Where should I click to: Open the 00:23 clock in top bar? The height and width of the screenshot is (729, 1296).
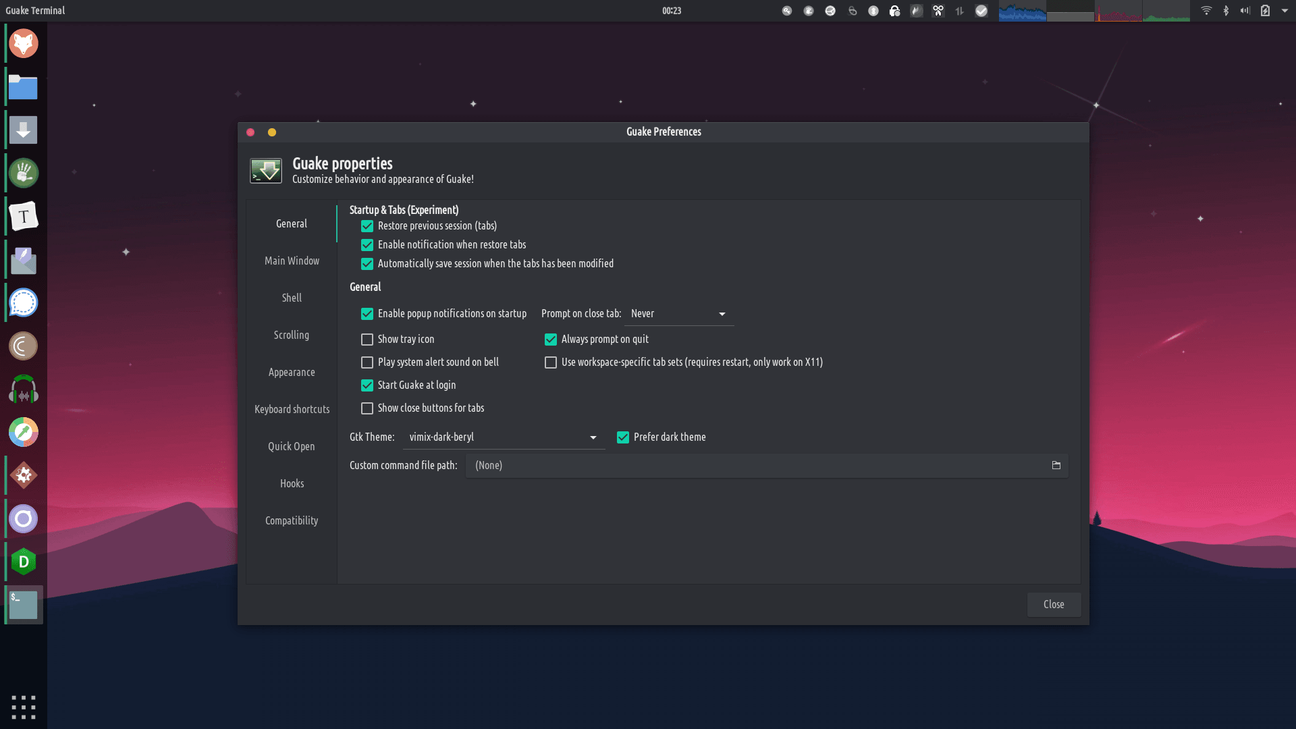[x=672, y=11]
